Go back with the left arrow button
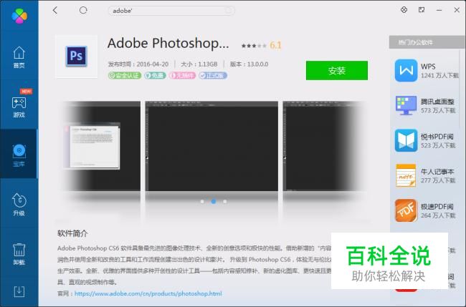 click(x=55, y=11)
